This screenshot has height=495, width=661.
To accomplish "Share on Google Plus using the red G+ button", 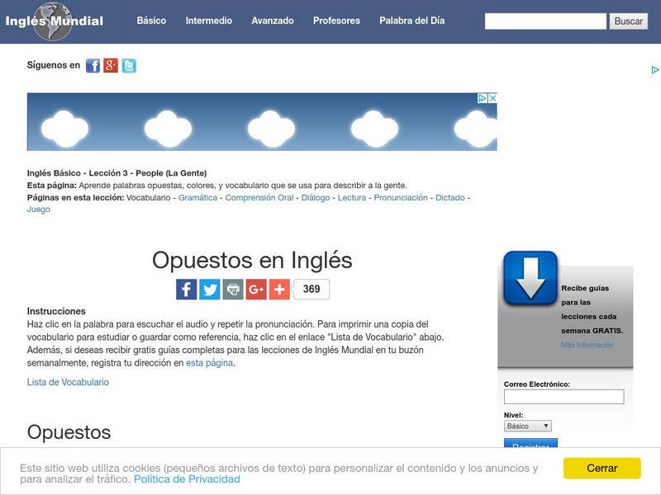I will pos(256,290).
